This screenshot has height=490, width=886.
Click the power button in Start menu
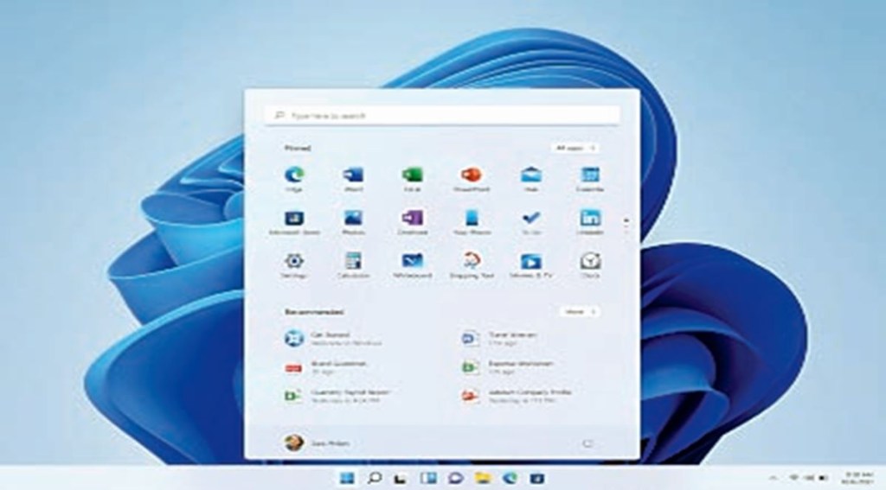click(x=587, y=443)
